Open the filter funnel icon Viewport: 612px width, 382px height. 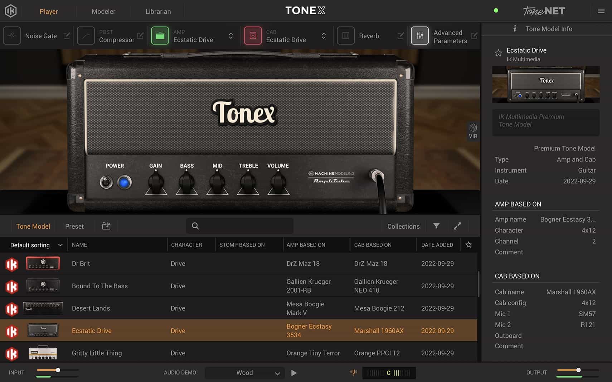[x=436, y=226]
